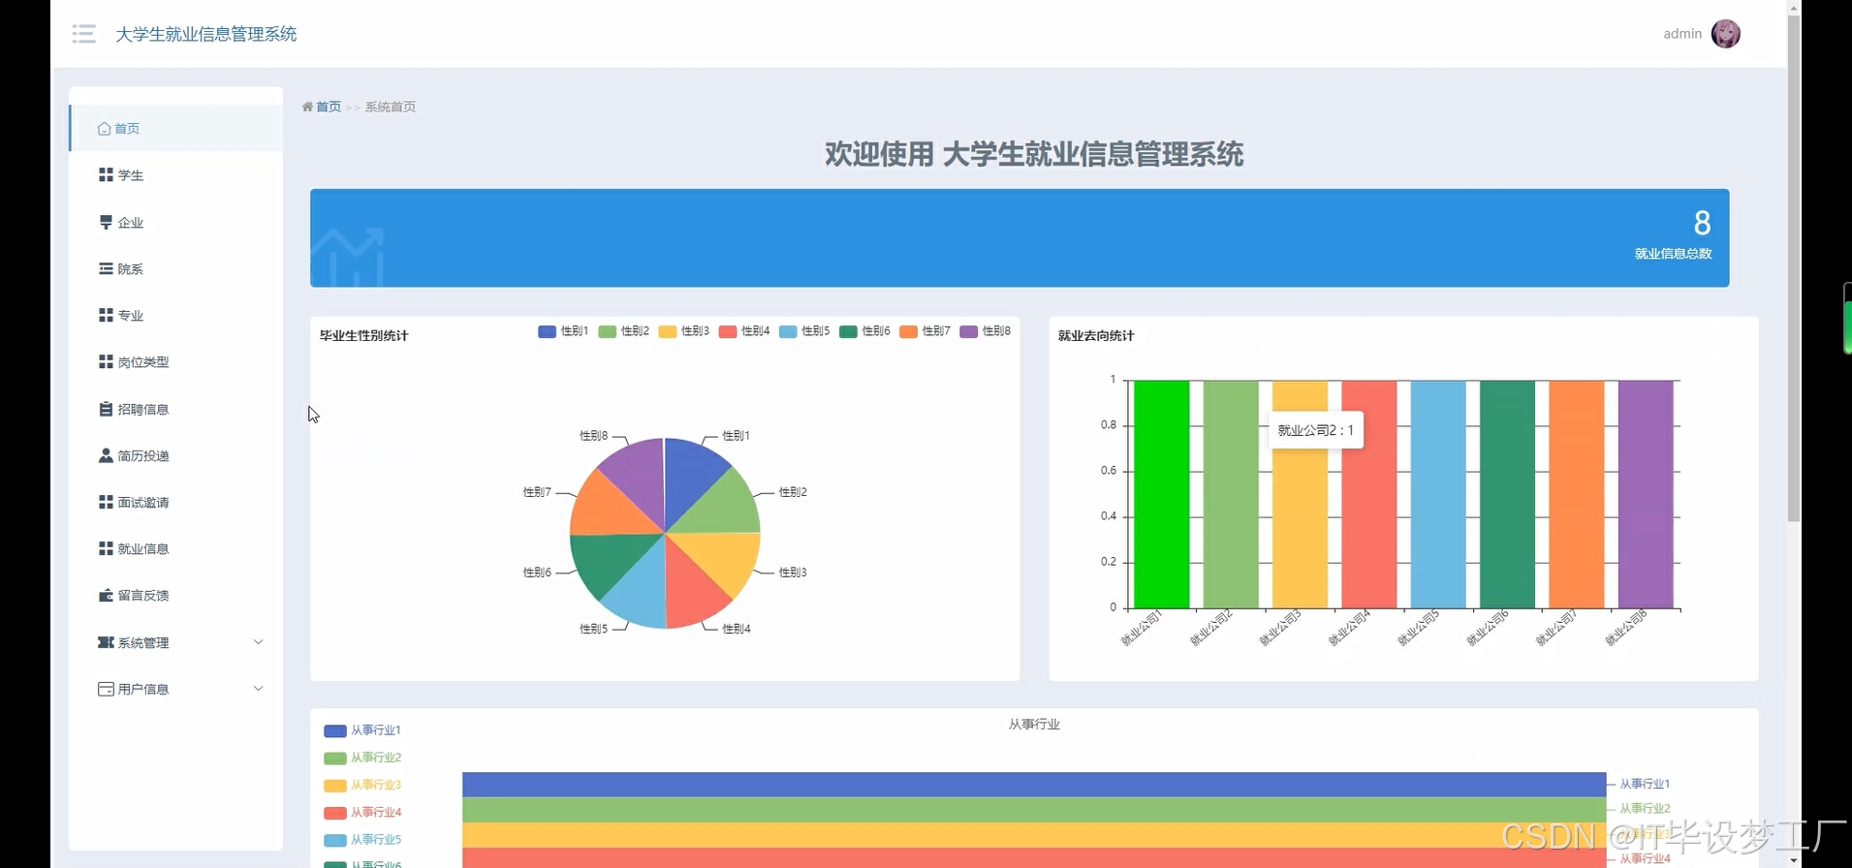Click the 招聘信息 clipboard icon
1852x868 pixels.
point(106,409)
